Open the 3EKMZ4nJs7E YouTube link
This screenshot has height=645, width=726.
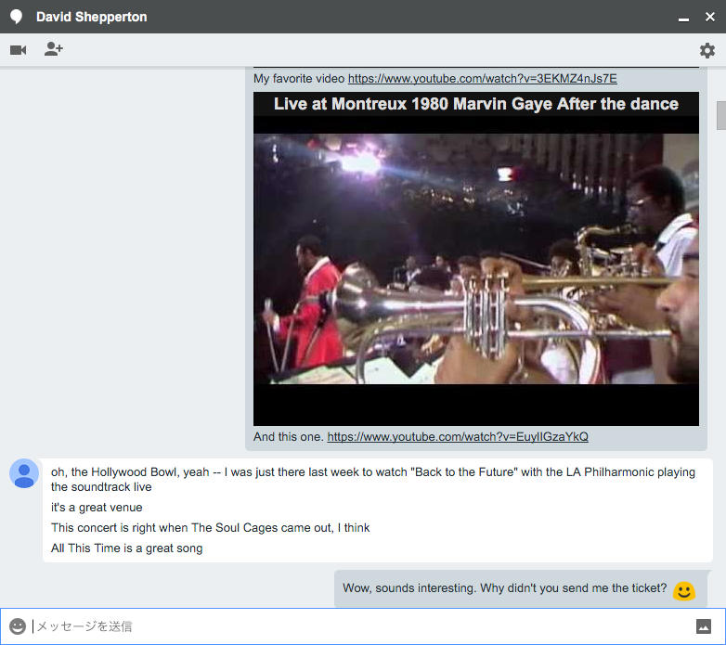pyautogui.click(x=483, y=79)
